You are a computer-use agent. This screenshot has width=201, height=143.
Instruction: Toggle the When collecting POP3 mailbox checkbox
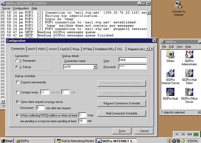click(18, 115)
